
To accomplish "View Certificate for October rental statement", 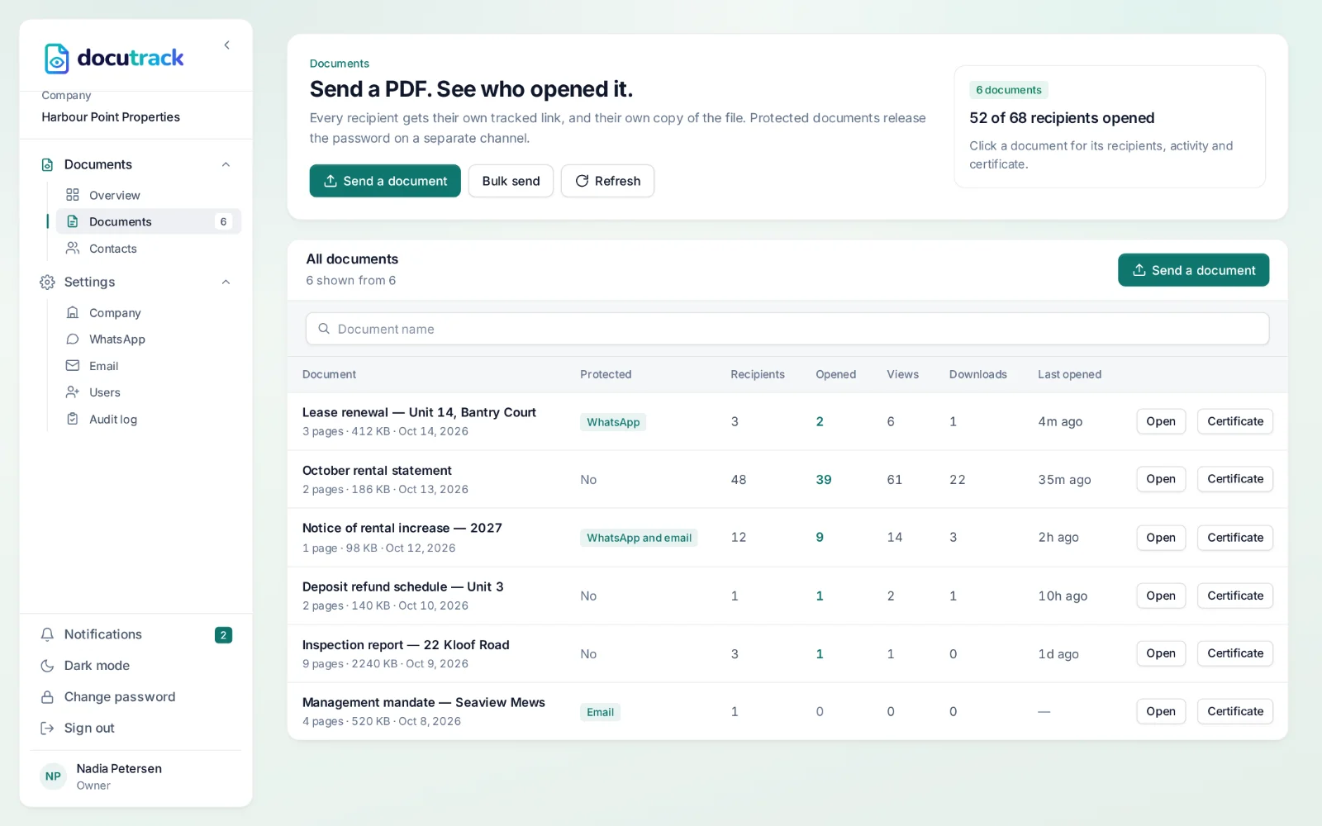I will (x=1235, y=479).
